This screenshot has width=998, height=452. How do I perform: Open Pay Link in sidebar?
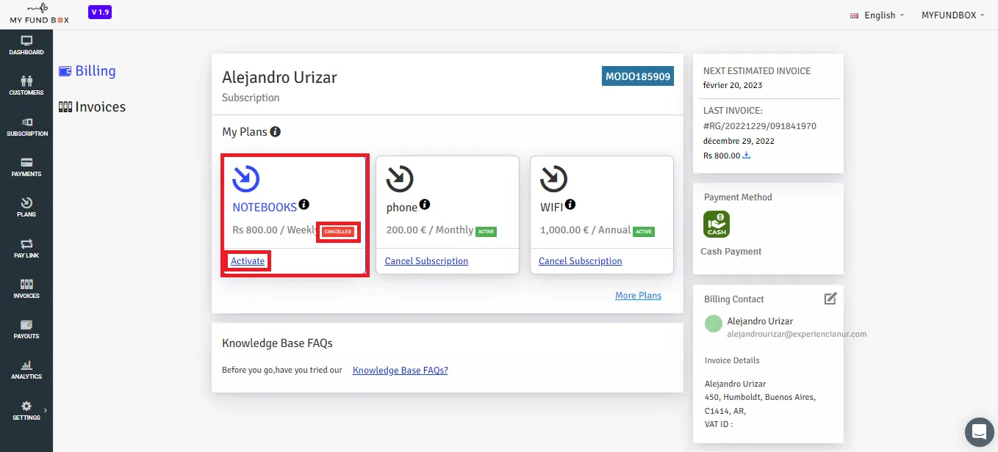tap(26, 248)
